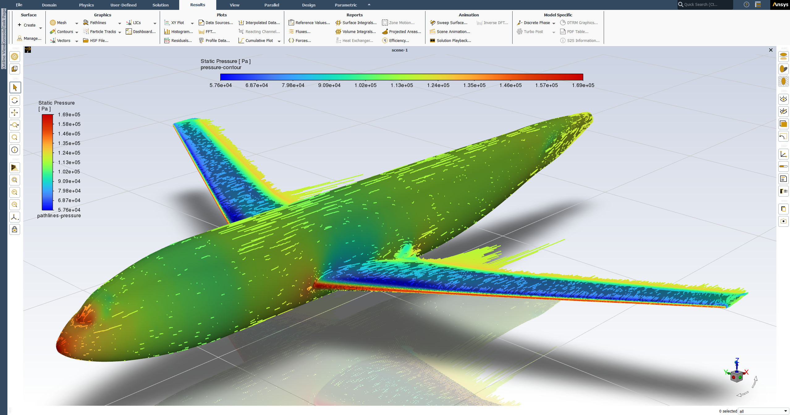Open the help question mark icon

(746, 5)
